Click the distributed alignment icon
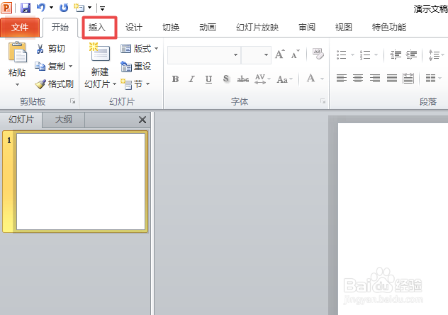 pos(408,78)
